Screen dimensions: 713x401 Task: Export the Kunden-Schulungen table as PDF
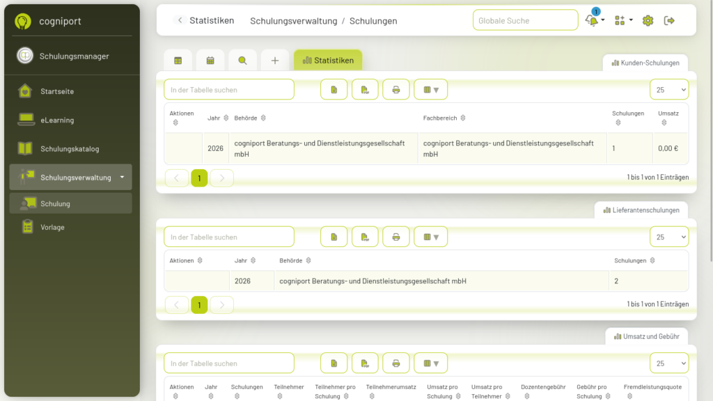[x=365, y=90]
